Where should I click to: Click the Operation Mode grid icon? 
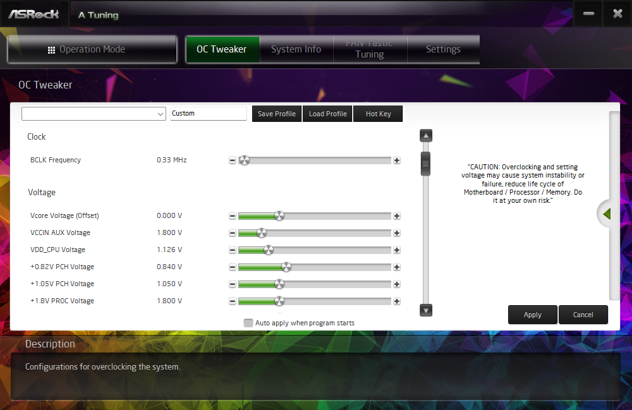point(51,50)
